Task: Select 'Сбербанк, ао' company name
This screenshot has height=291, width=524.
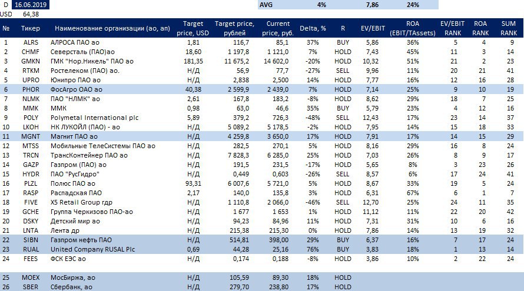Action: (71, 287)
